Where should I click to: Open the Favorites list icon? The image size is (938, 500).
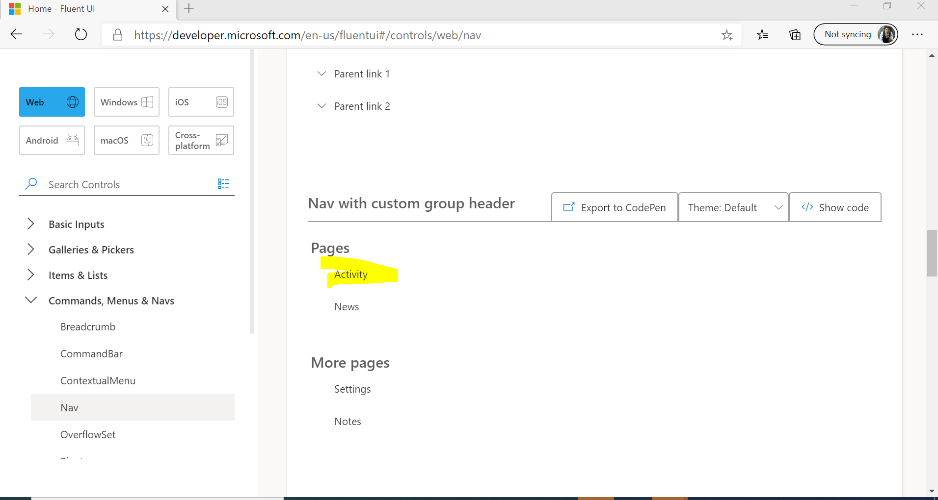tap(762, 34)
